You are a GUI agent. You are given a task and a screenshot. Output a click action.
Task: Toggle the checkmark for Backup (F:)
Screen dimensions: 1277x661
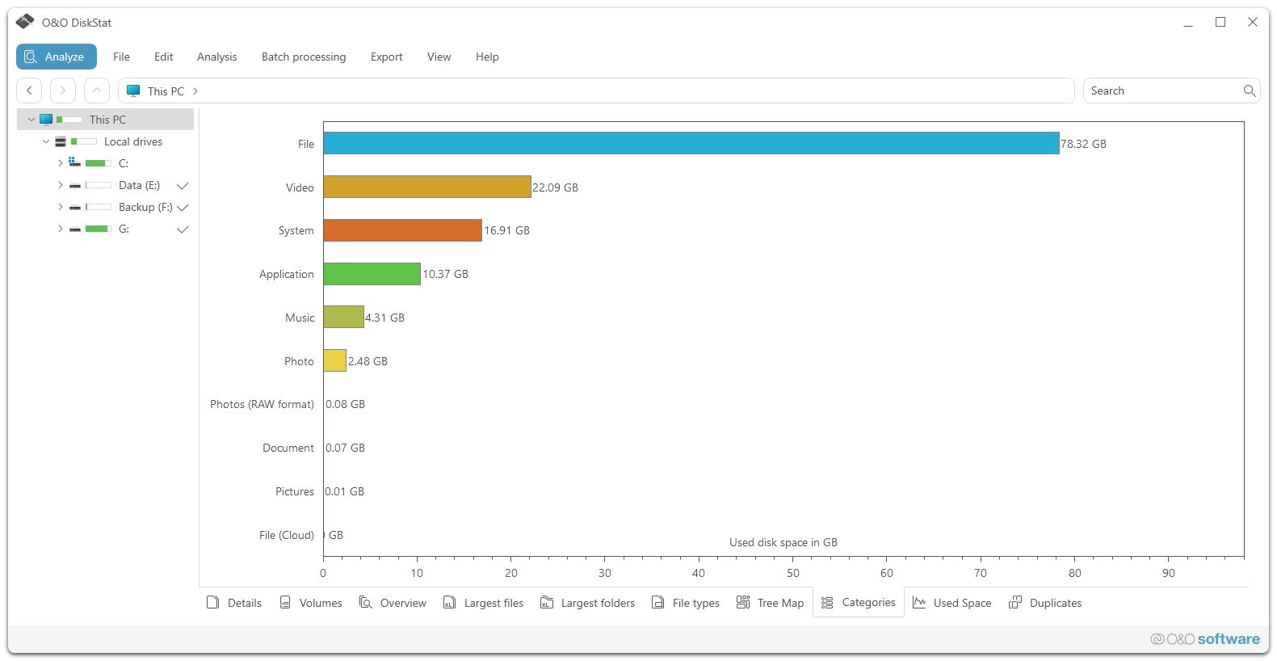click(183, 208)
